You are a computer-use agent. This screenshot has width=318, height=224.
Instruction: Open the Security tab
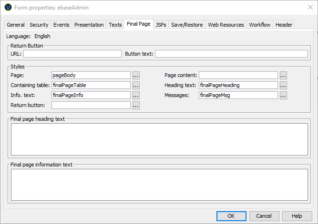pyautogui.click(x=39, y=25)
